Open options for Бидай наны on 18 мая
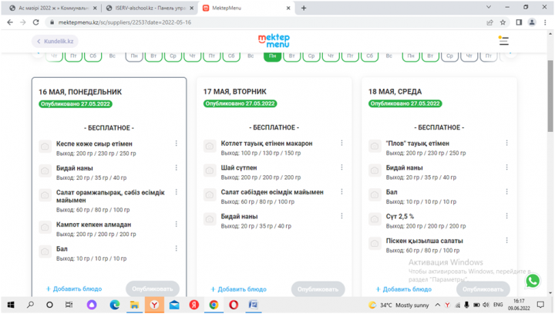The height and width of the screenshot is (314, 555). click(506, 167)
